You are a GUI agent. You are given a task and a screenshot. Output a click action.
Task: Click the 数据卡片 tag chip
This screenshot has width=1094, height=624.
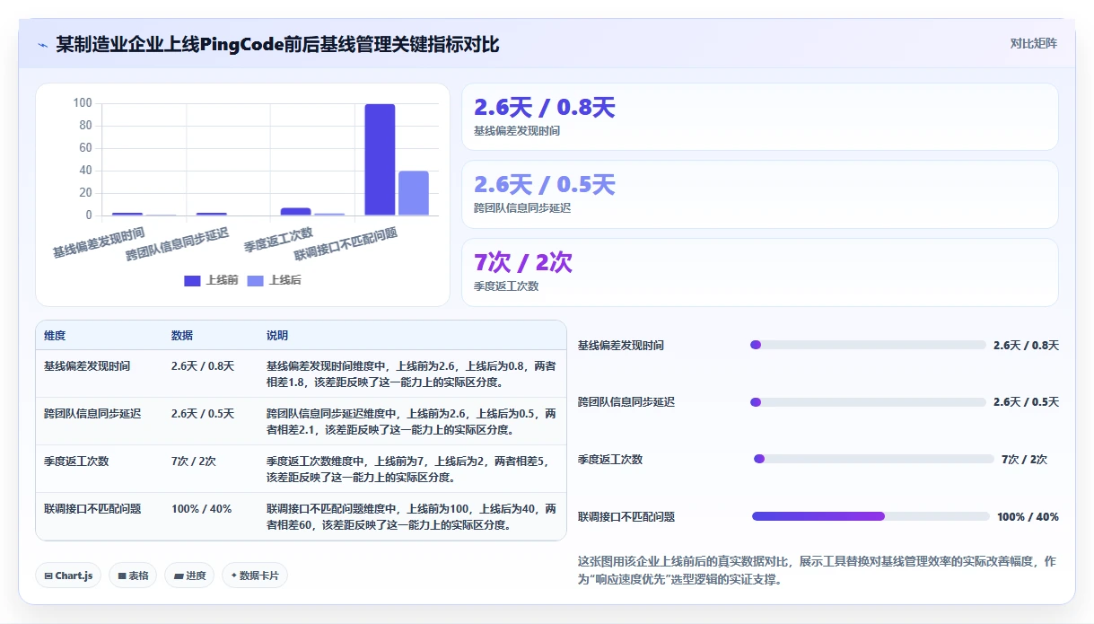tap(255, 576)
